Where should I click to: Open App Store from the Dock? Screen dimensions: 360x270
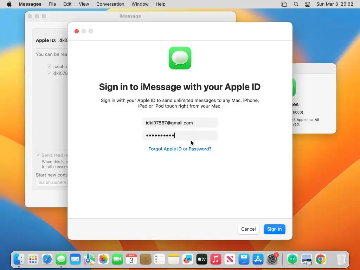pyautogui.click(x=258, y=259)
